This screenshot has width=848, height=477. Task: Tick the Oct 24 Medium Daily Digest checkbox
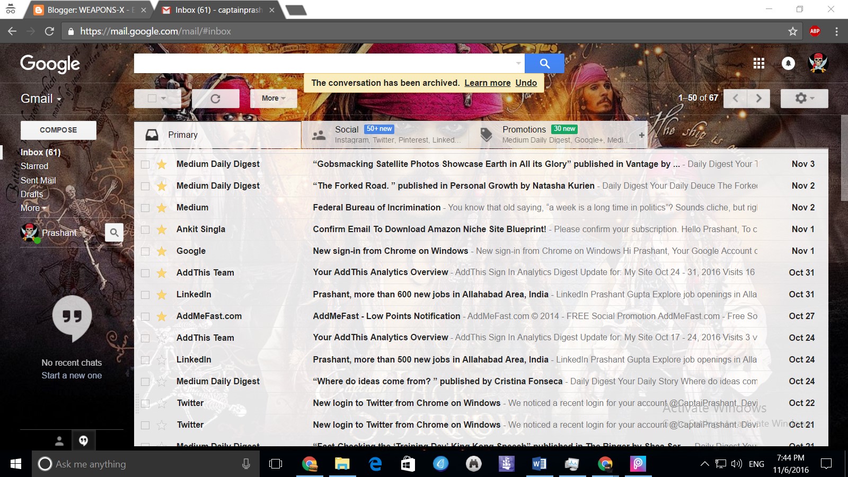(x=145, y=382)
